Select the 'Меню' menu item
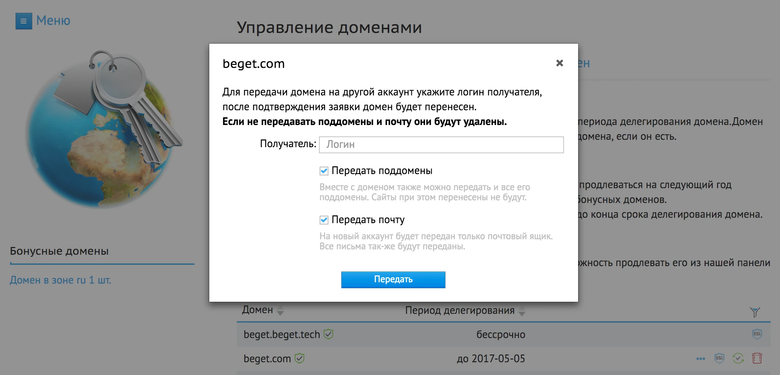This screenshot has width=780, height=375. [x=52, y=21]
